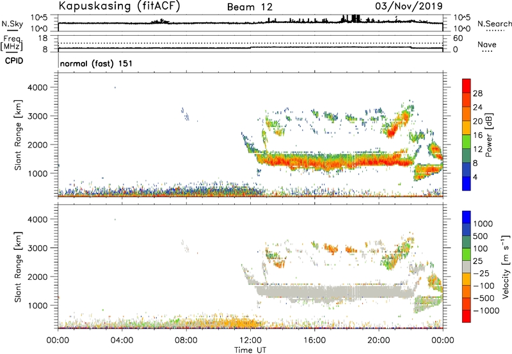
Task: Click the 12:00 time tick label
Action: point(250,341)
